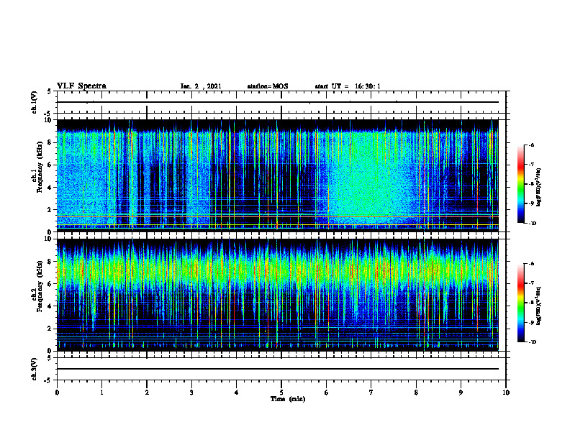Screen dimensions: 570x440
Task: Click the ch.1 spectrogram color scale bar
Action: 520,184
